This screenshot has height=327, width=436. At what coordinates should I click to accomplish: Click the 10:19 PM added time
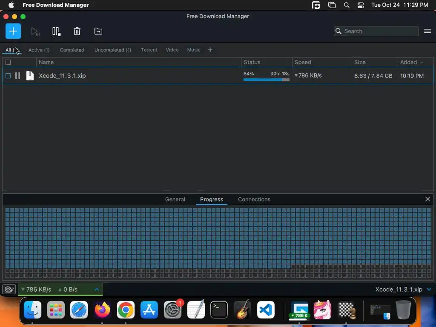click(412, 76)
